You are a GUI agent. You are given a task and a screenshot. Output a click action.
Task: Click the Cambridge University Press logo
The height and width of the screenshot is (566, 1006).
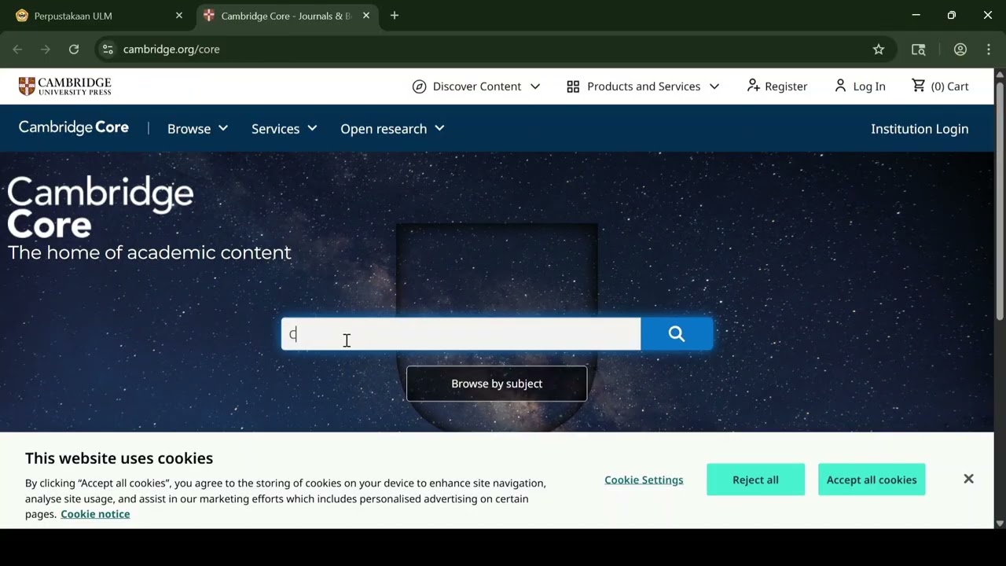point(65,86)
